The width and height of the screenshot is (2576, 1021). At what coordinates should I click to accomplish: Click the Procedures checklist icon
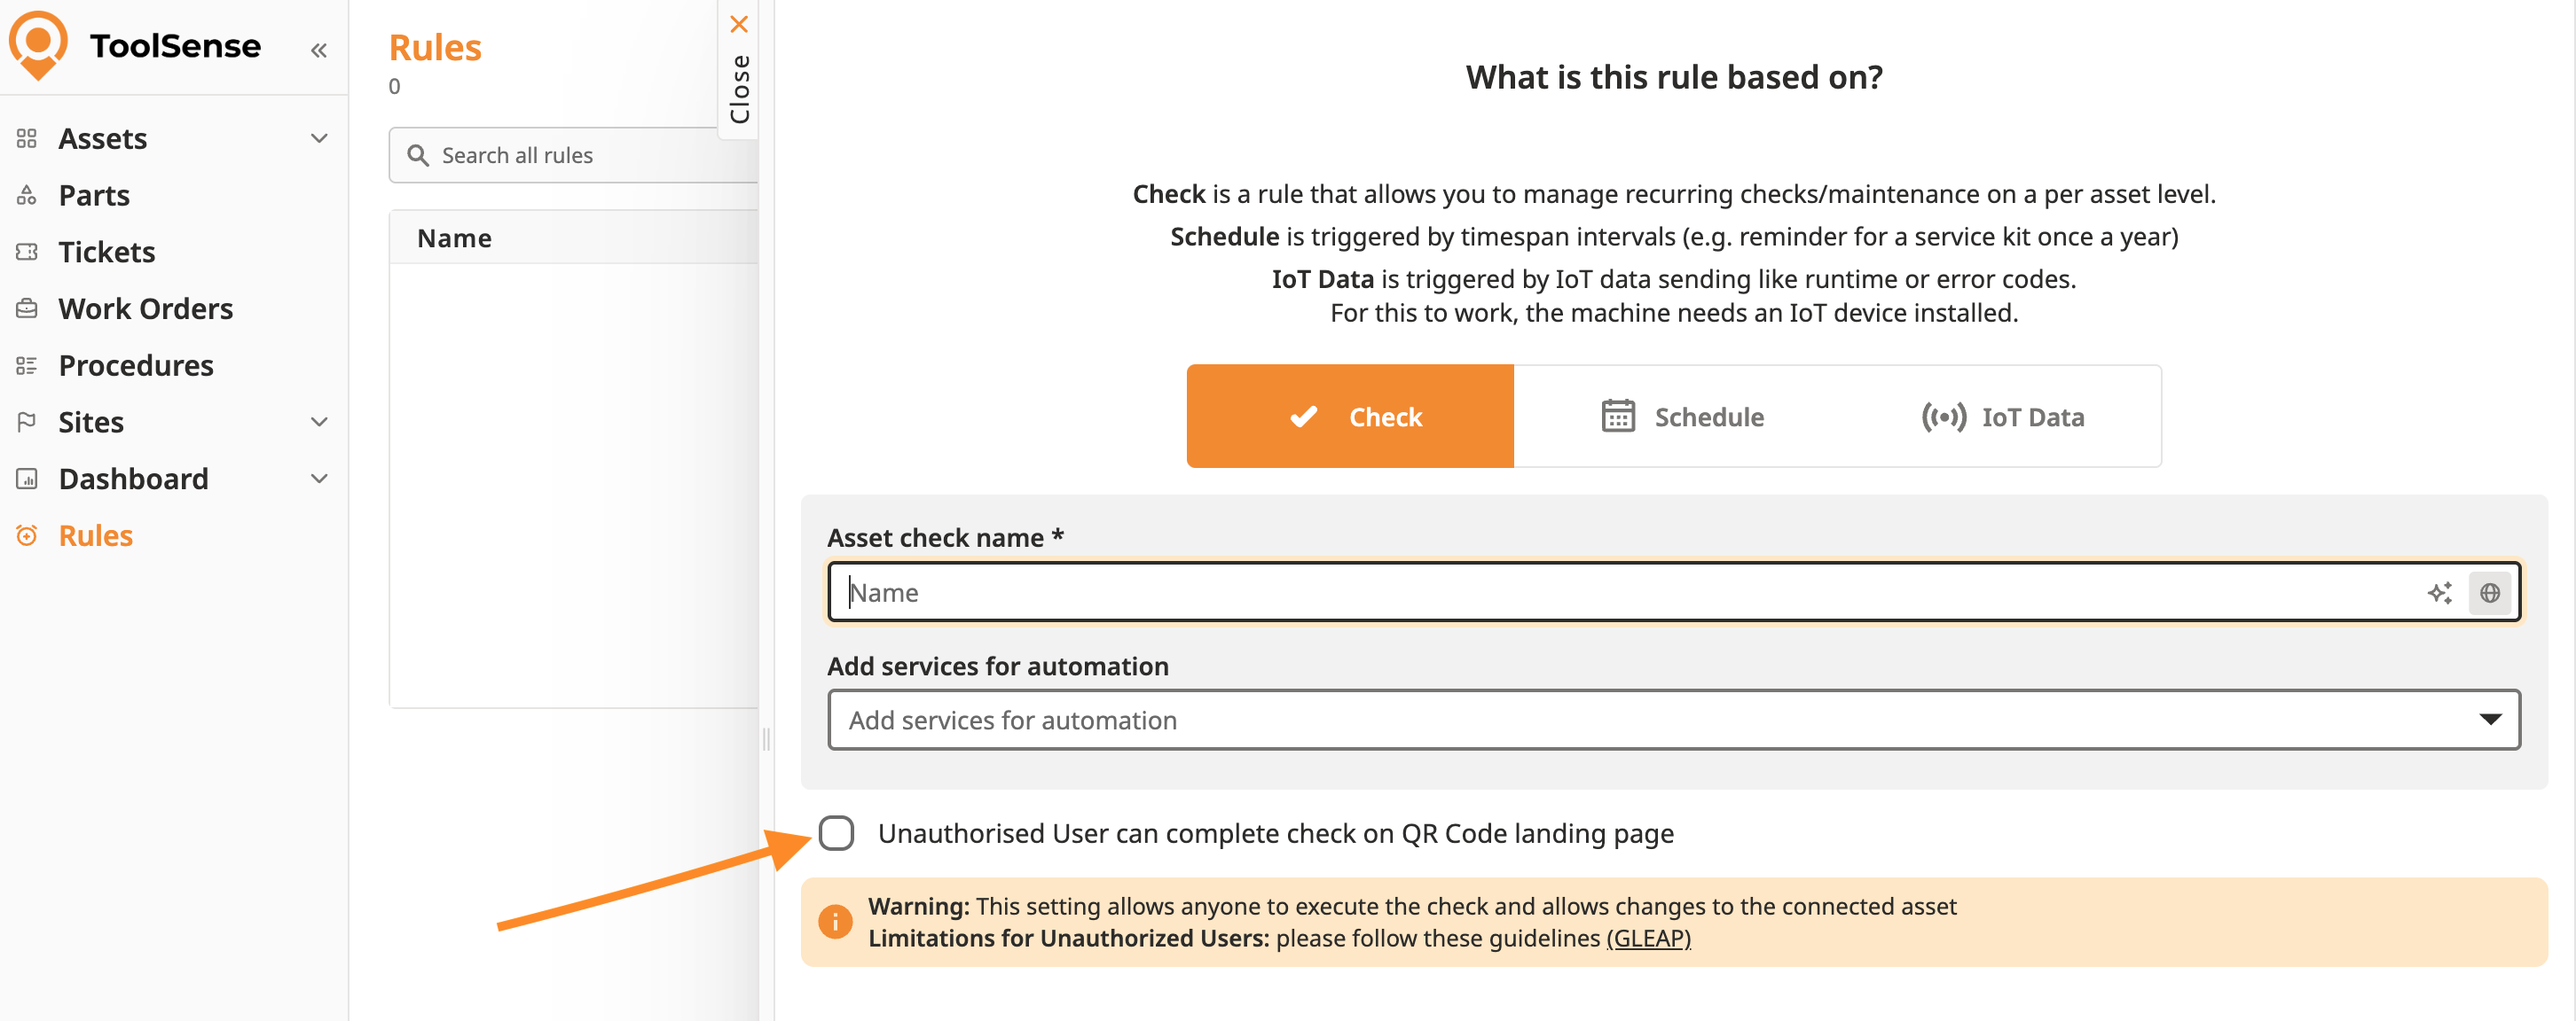click(x=27, y=366)
